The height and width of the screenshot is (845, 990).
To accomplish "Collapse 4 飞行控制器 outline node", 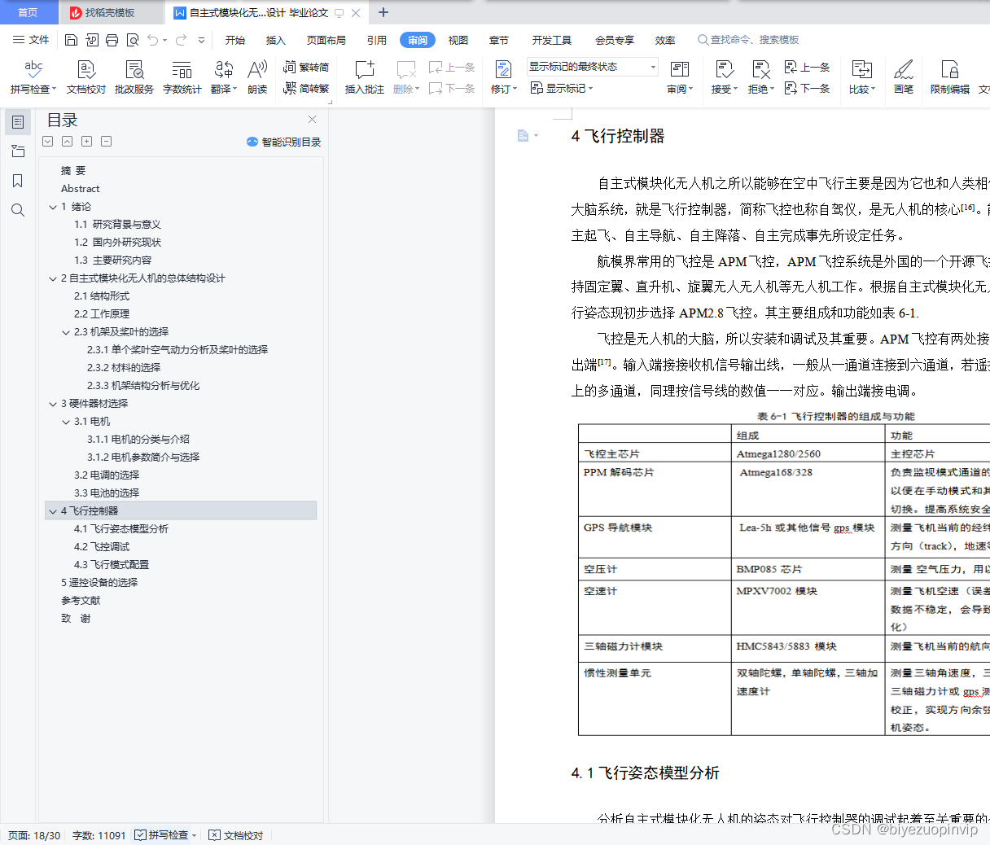I will click(53, 511).
